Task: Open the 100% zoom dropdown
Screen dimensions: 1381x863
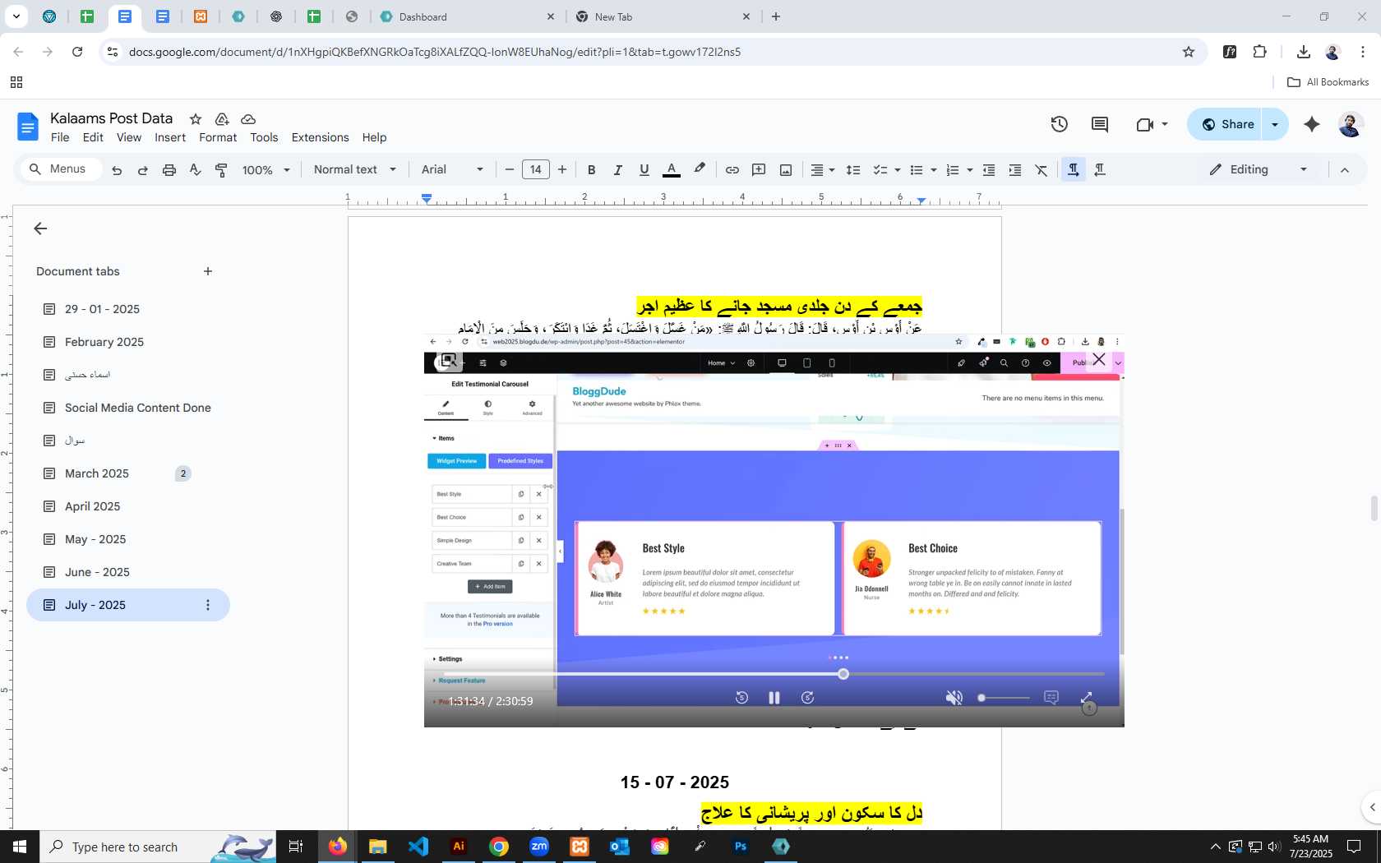Action: tap(266, 170)
